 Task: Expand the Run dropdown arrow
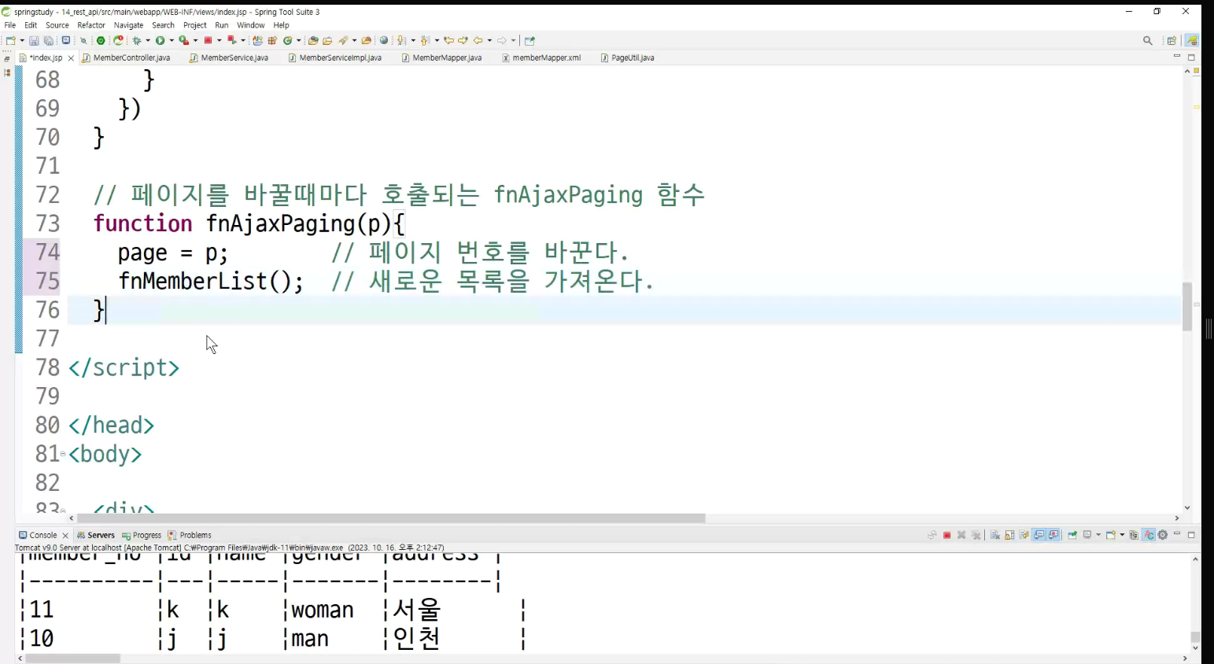pyautogui.click(x=172, y=41)
